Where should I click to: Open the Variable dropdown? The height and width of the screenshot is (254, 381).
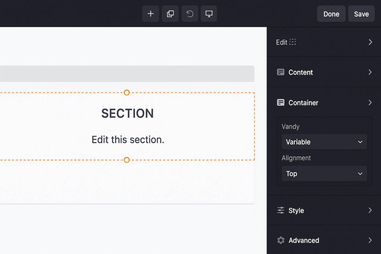324,142
